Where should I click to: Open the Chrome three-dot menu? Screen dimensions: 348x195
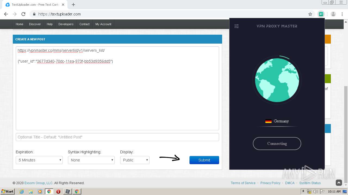click(x=342, y=14)
